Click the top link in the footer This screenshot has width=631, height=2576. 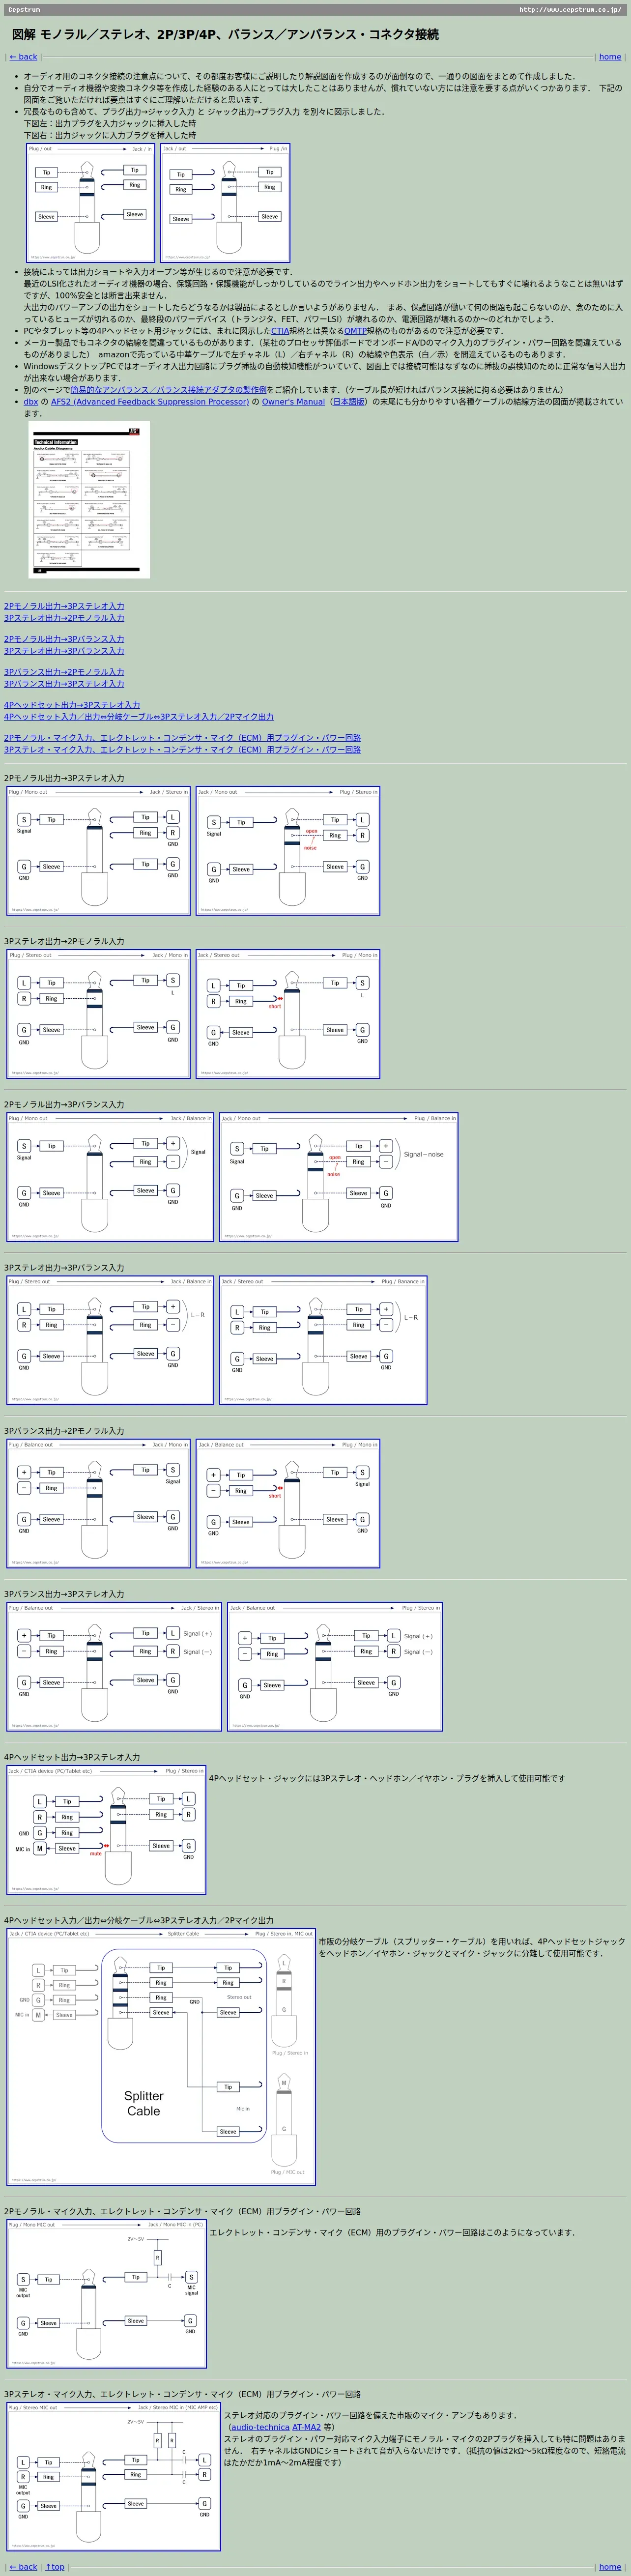pyautogui.click(x=55, y=2566)
